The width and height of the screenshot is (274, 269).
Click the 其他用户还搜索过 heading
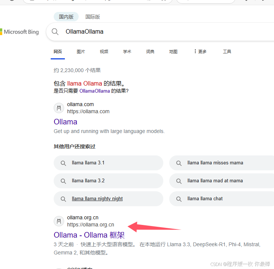[75, 146]
